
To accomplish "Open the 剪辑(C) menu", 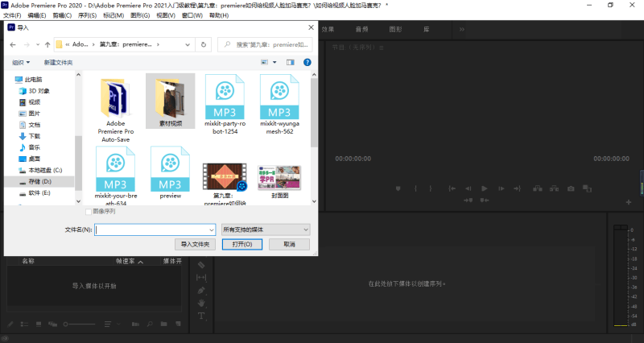I will point(62,15).
